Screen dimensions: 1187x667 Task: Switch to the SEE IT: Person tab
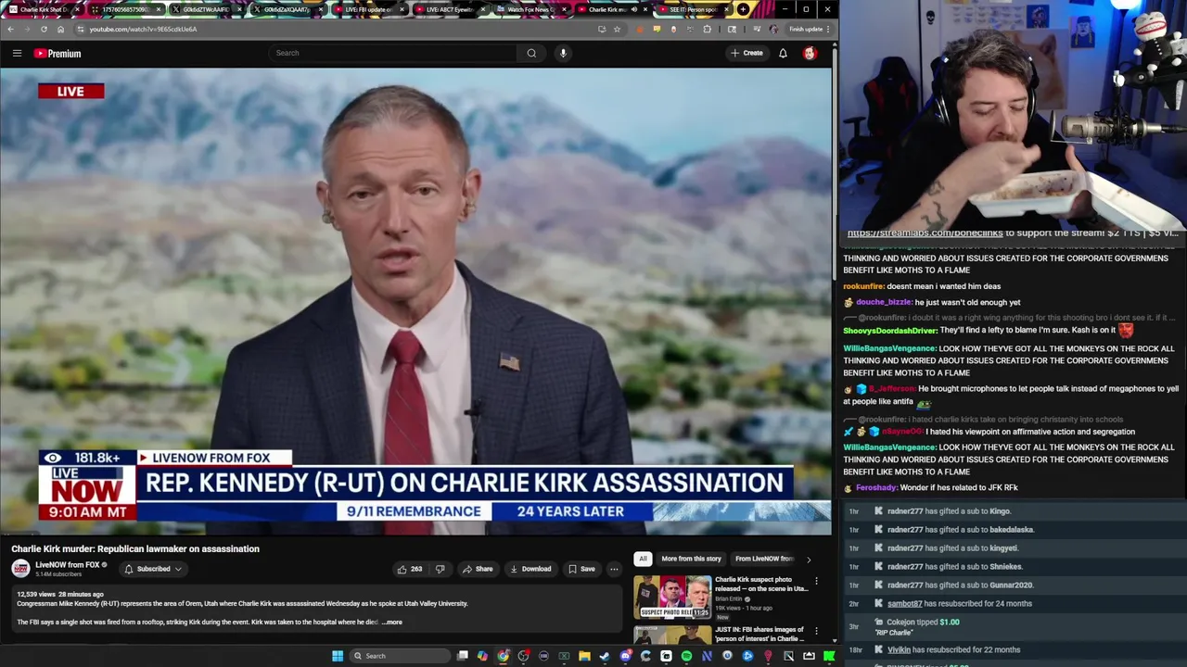tap(694, 9)
